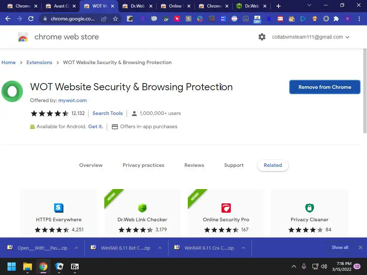Open the Online Security Pro card
The image size is (367, 275).
click(226, 213)
